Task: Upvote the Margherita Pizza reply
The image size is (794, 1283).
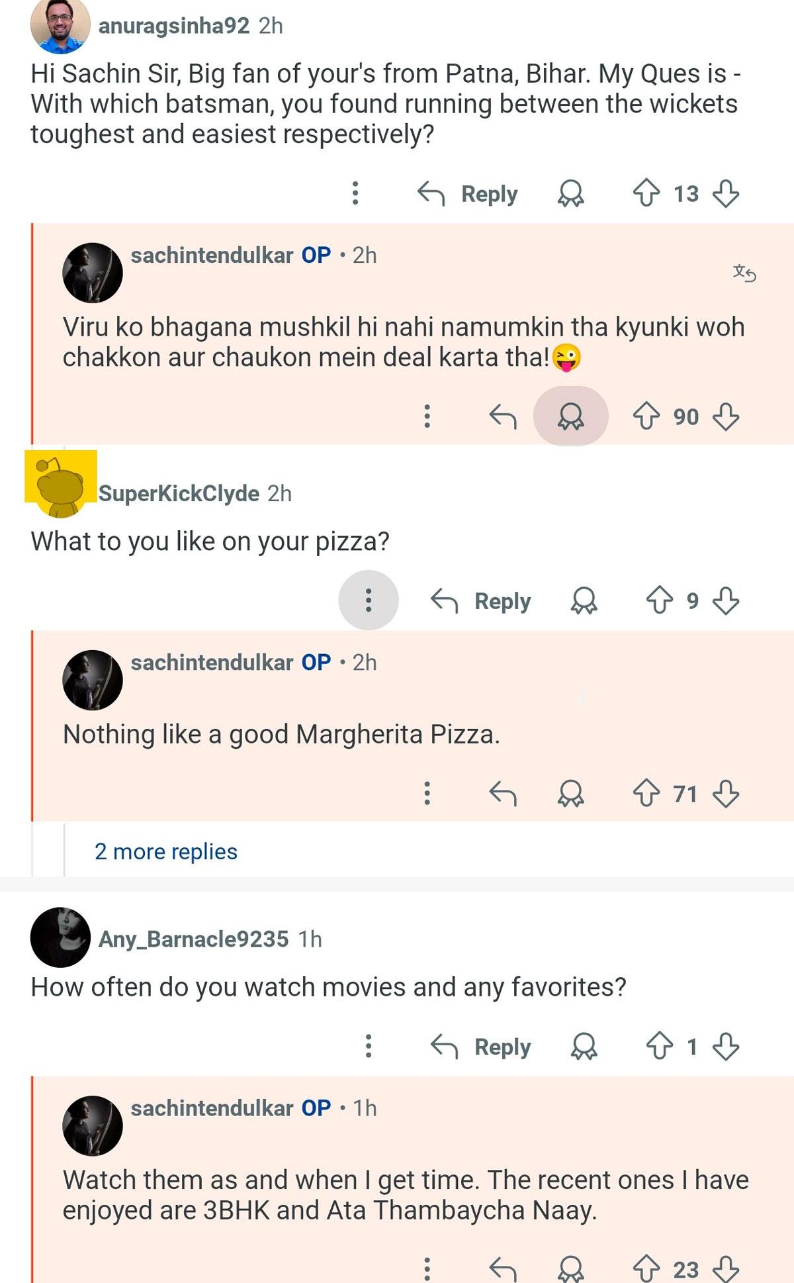Action: pyautogui.click(x=646, y=793)
